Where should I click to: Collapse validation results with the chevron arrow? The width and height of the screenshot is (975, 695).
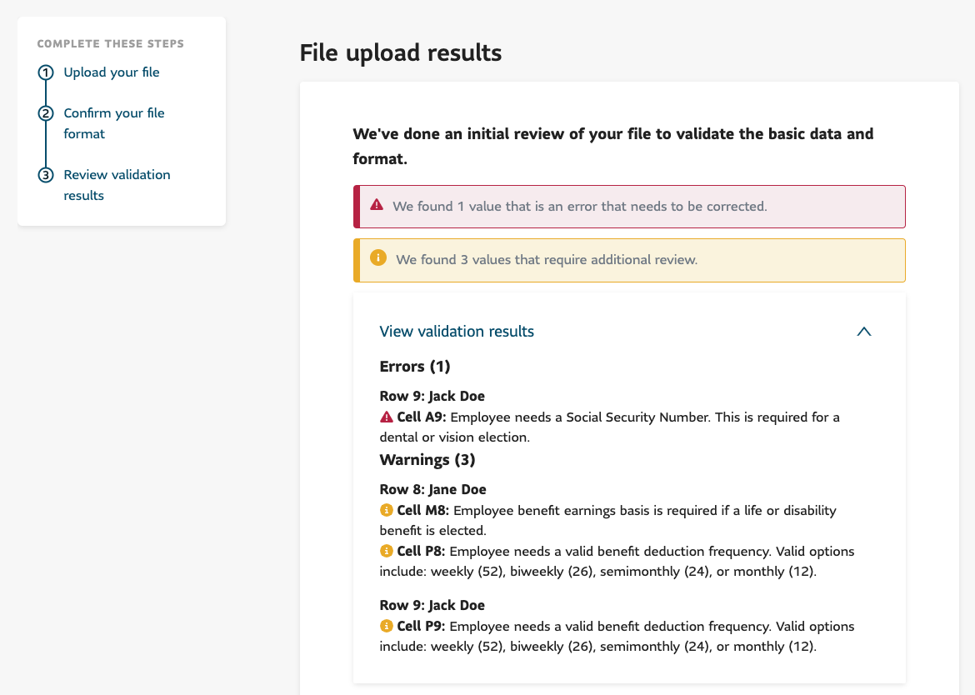pos(864,332)
